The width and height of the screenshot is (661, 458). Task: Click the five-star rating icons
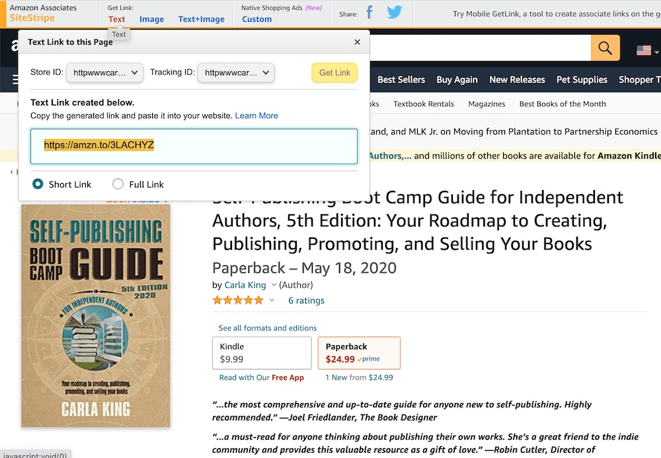[x=237, y=300]
